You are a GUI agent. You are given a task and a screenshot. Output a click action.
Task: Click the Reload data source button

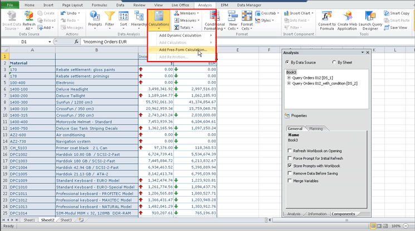(46, 21)
